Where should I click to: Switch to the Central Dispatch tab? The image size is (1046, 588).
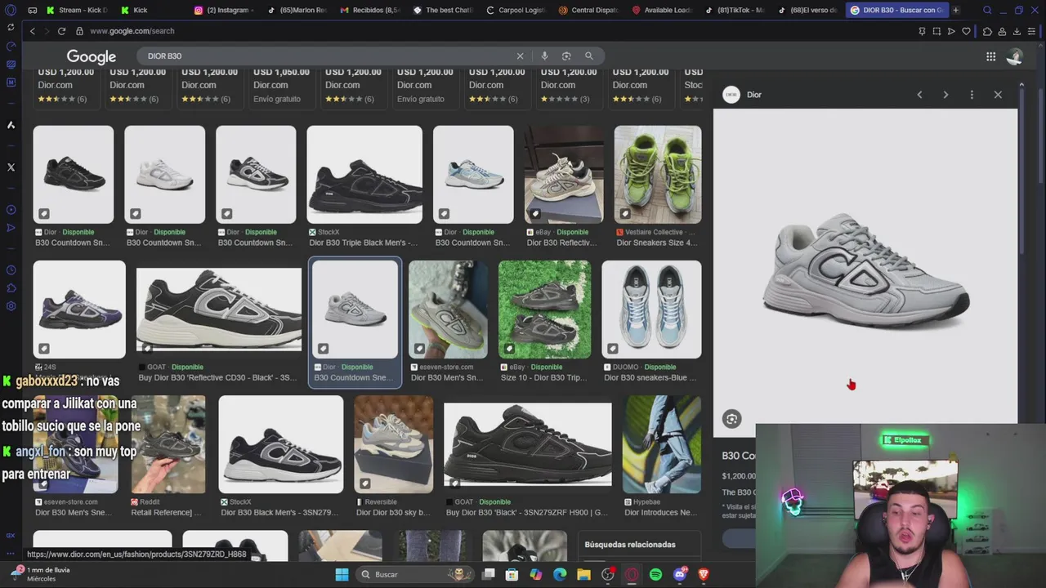coord(589,11)
